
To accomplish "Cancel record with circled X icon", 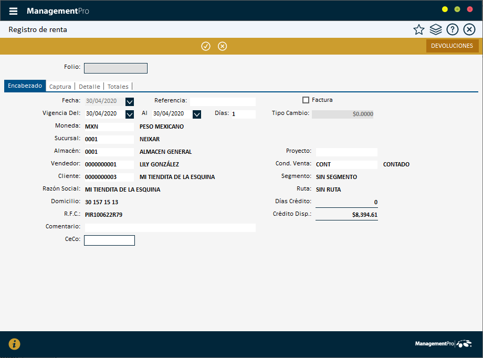I will pos(223,46).
